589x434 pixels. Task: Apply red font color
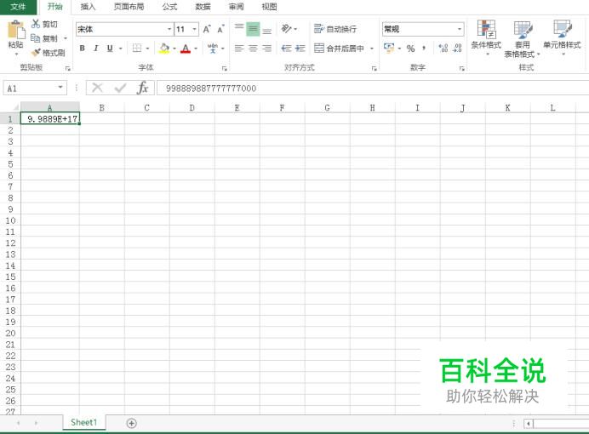pyautogui.click(x=186, y=48)
